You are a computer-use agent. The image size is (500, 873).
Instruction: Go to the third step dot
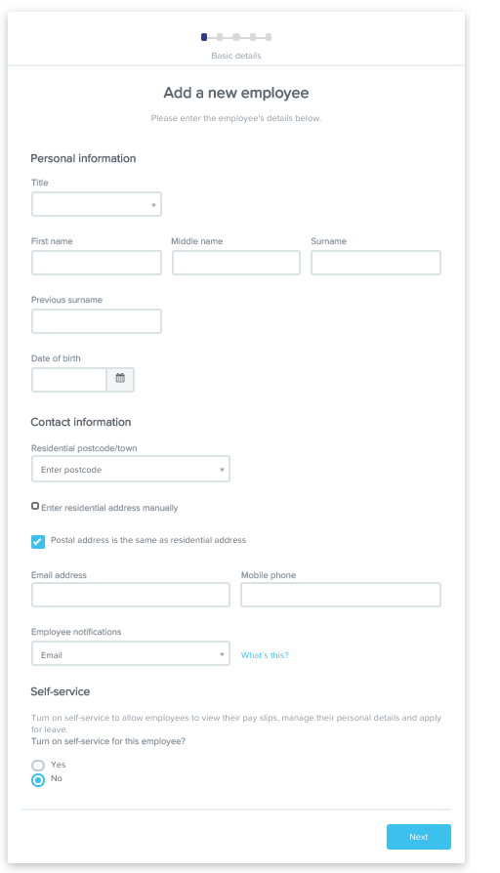[236, 37]
